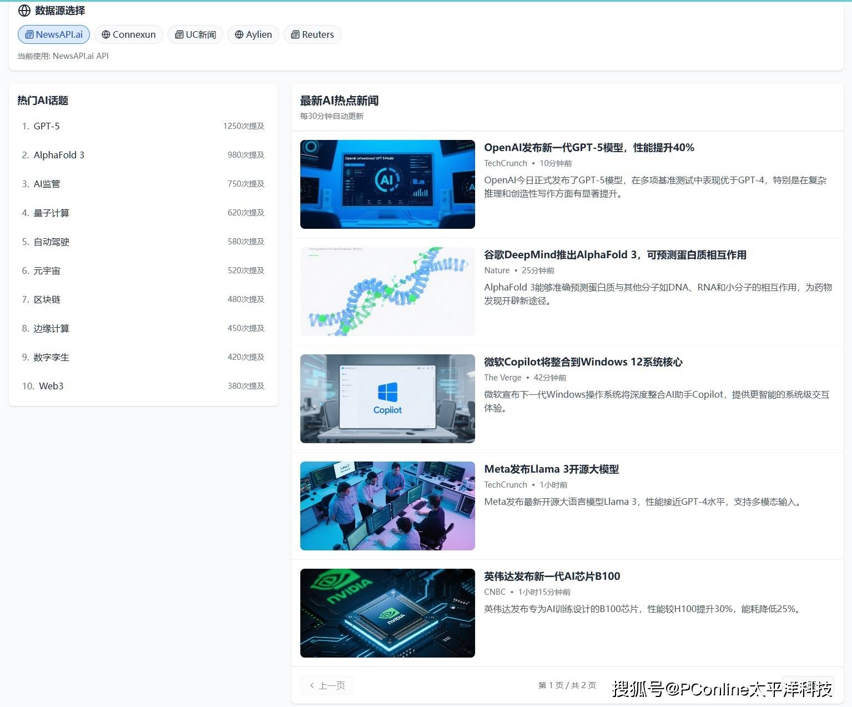Image resolution: width=852 pixels, height=707 pixels.
Task: Click the AlphaFold DNA helix thumbnail
Action: 387,291
